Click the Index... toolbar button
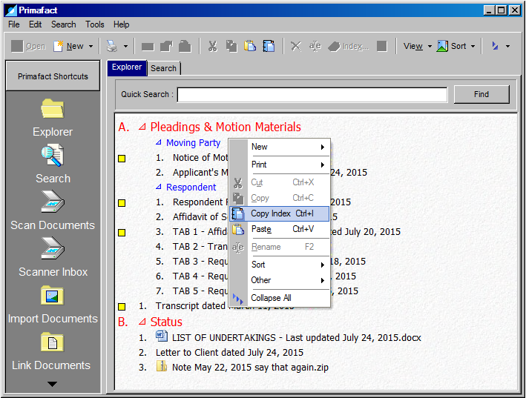 (x=348, y=46)
